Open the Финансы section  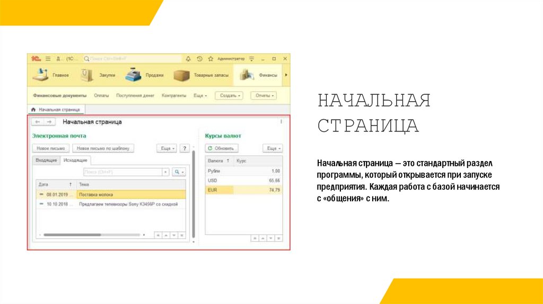(259, 75)
